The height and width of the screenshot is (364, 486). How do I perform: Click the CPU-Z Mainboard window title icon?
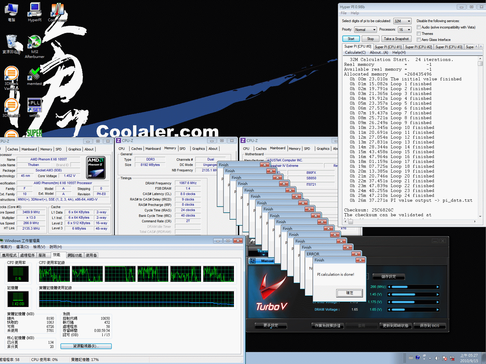click(x=243, y=140)
